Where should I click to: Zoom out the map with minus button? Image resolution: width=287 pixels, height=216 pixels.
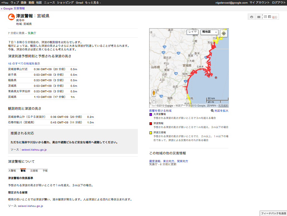coord(154,104)
